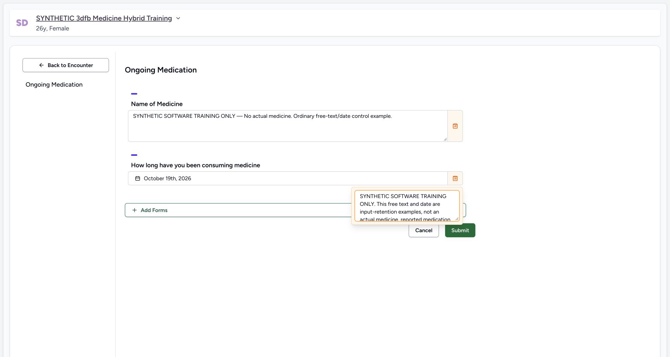Expand the patient name dropdown chevron
Viewport: 670px width, 357px height.
pyautogui.click(x=178, y=18)
